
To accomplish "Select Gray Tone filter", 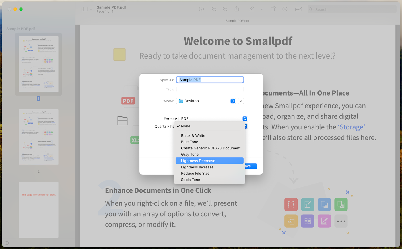I will (209, 154).
